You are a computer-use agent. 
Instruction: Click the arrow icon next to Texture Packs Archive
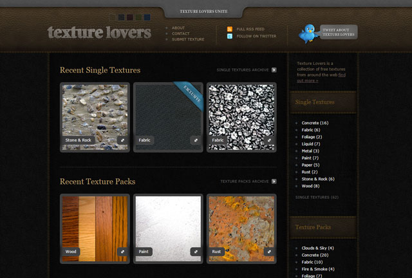point(274,181)
